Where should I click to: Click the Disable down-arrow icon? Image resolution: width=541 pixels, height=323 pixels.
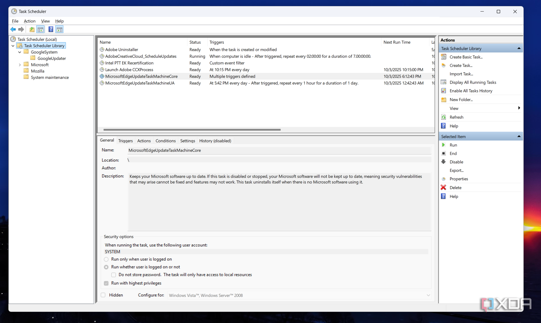(444, 162)
